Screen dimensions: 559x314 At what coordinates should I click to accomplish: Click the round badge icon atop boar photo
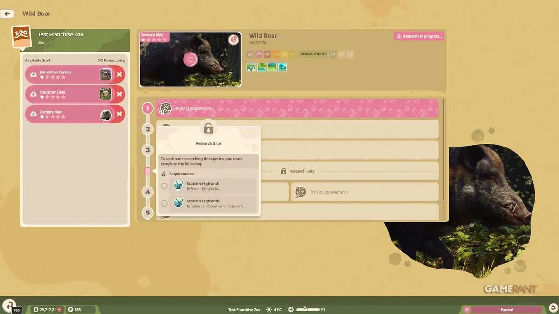pos(233,40)
